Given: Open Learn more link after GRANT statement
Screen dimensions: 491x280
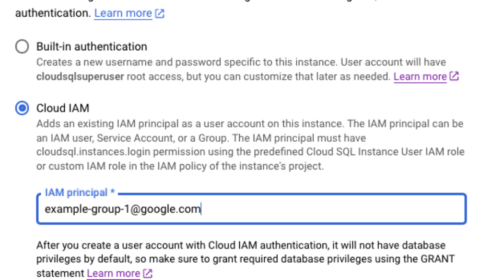Looking at the screenshot, I should (113, 274).
